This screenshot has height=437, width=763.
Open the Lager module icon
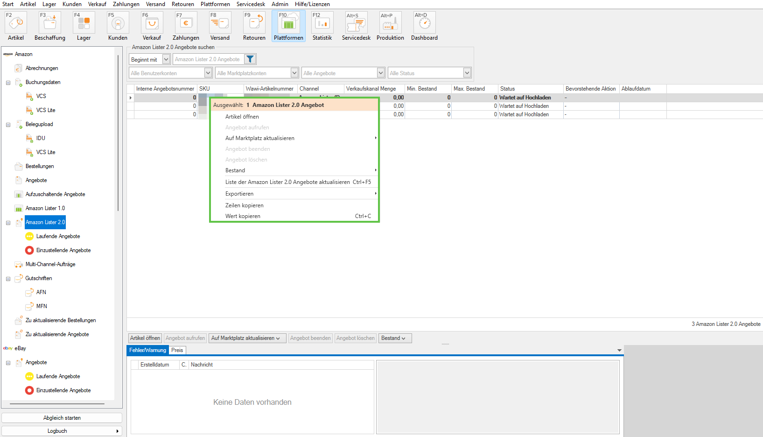point(84,22)
